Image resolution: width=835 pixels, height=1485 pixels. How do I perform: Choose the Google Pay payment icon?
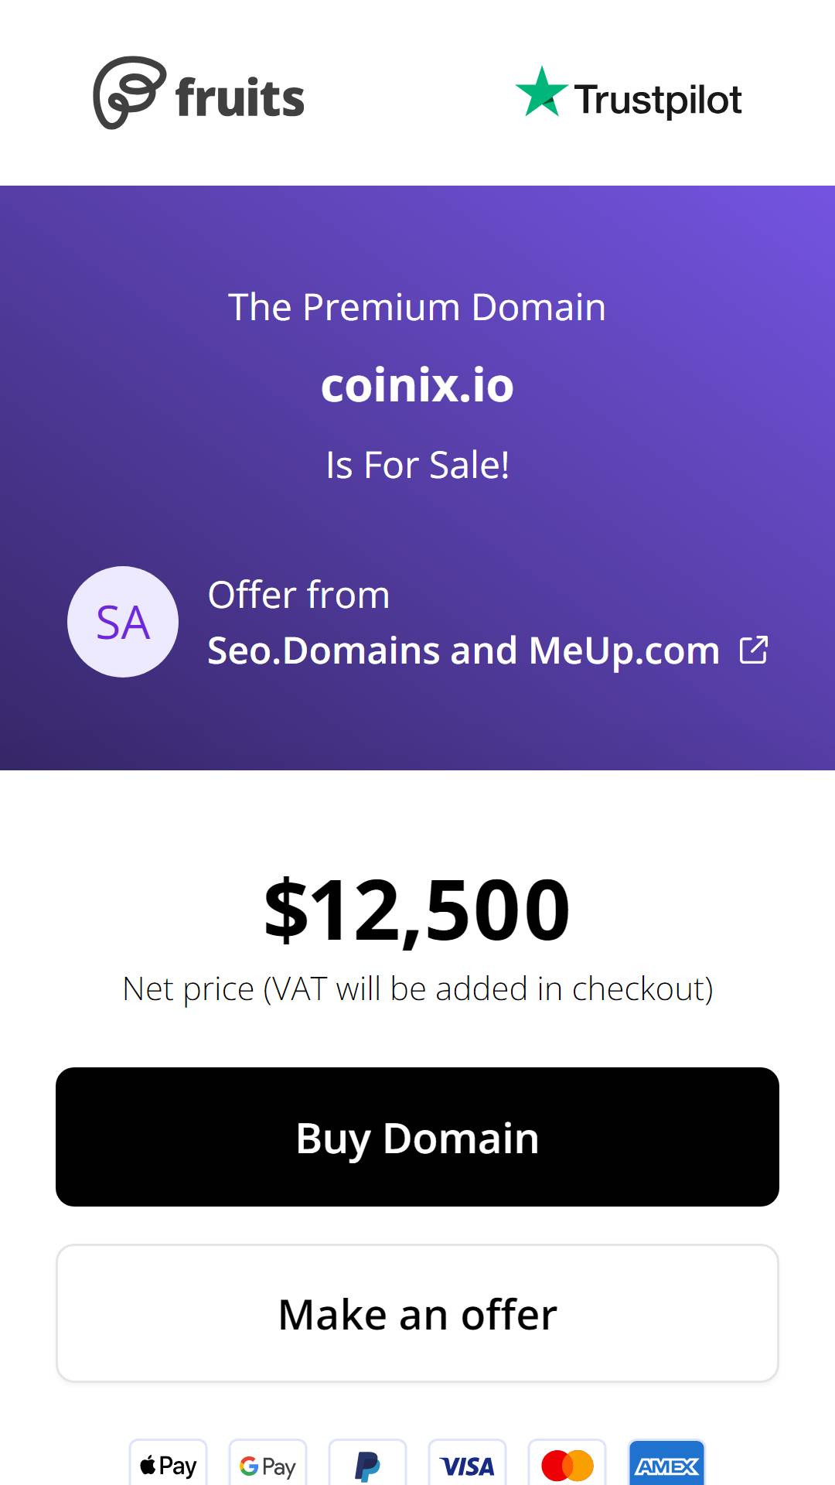(x=268, y=1463)
